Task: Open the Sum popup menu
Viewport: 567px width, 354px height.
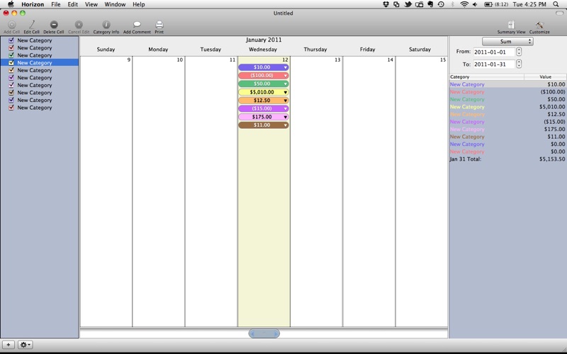Action: (x=507, y=42)
